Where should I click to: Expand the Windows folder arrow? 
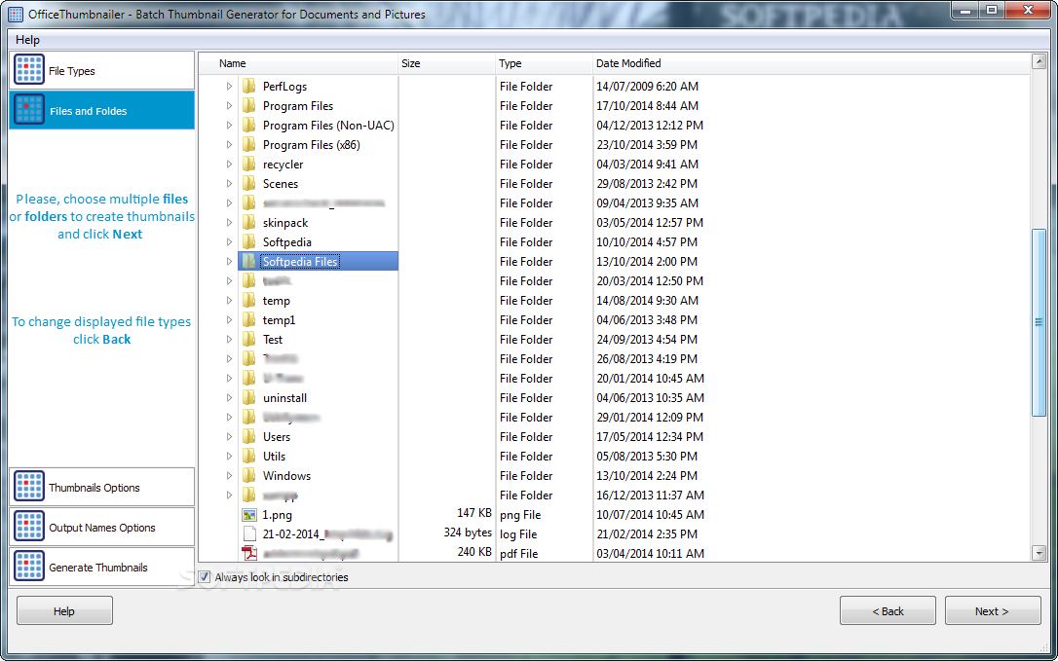tap(229, 475)
